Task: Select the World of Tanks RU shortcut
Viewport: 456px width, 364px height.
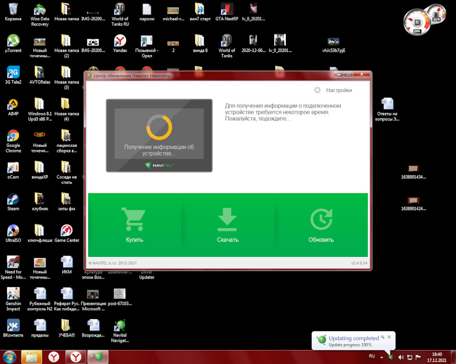Action: 120,15
